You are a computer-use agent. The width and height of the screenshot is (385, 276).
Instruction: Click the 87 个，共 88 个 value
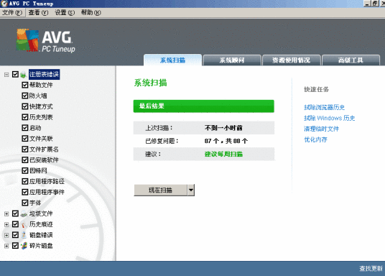pyautogui.click(x=226, y=141)
